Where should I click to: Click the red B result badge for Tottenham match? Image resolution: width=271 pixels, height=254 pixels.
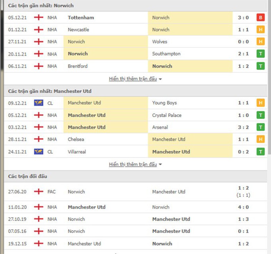point(260,18)
